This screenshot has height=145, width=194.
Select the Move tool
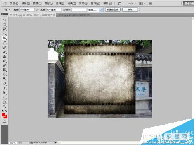(x=4, y=20)
